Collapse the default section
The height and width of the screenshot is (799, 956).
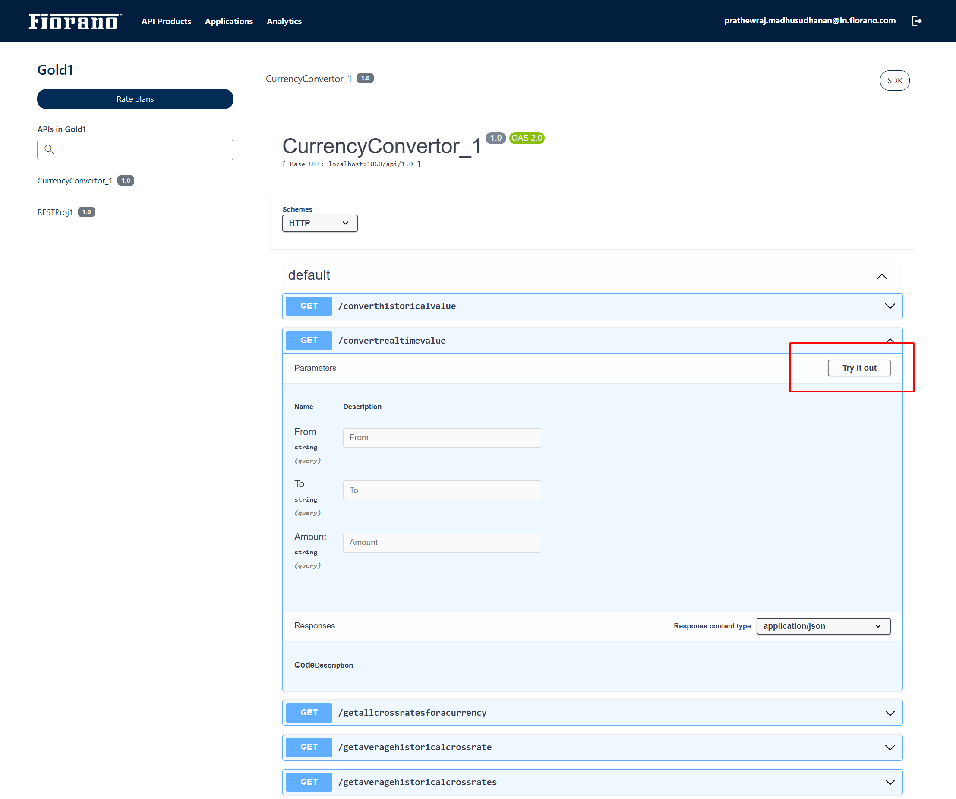881,276
